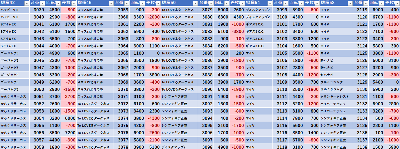Select the machine number cell 3059
400x149 pixels.
tap(121, 10)
